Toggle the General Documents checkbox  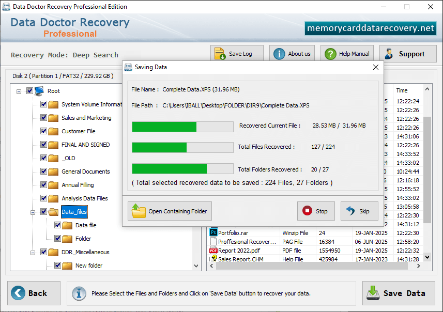pyautogui.click(x=43, y=171)
